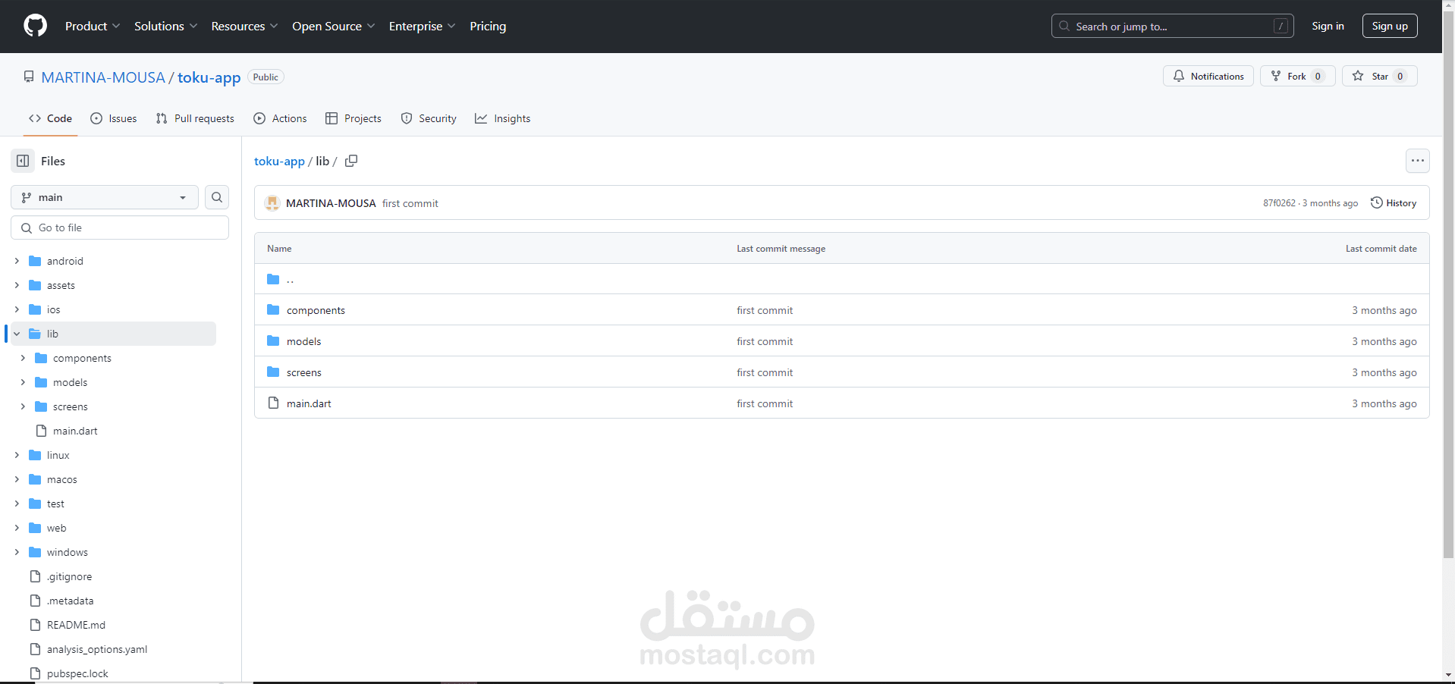View commit History with the clock icon
Viewport: 1455px width, 684px height.
click(1394, 203)
